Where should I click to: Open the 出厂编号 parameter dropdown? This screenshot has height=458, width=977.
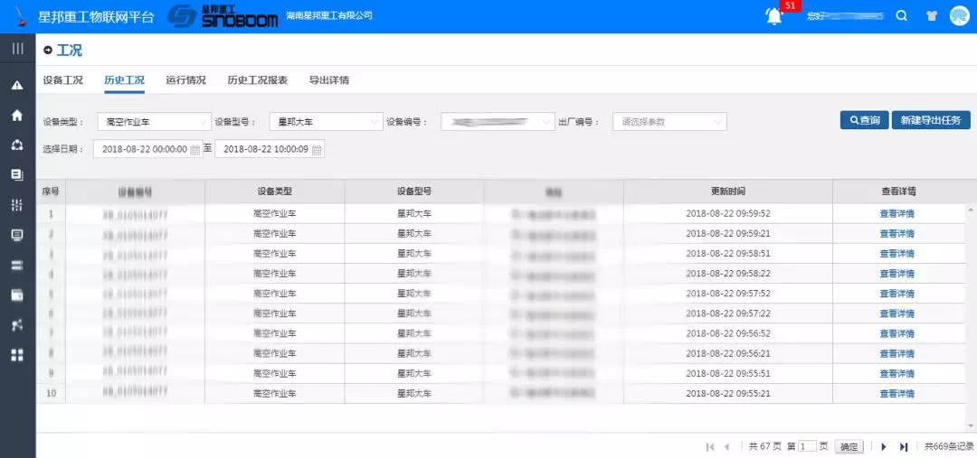[x=669, y=121]
